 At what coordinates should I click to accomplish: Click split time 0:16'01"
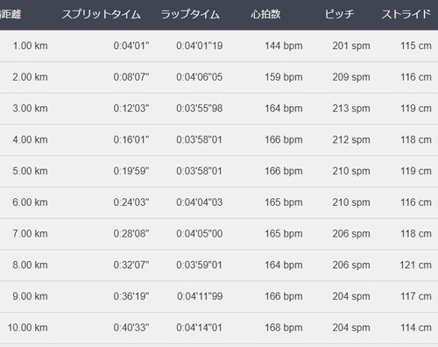point(131,139)
